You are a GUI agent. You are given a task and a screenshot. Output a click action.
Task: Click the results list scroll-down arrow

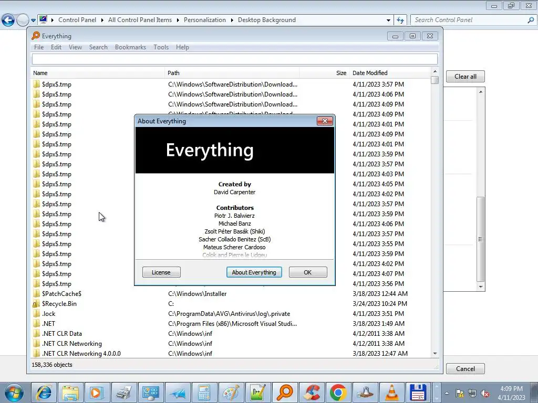click(x=434, y=353)
